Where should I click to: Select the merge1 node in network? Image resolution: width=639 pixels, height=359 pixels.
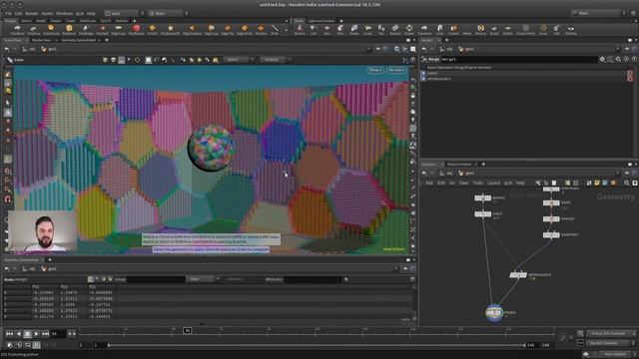pos(494,313)
